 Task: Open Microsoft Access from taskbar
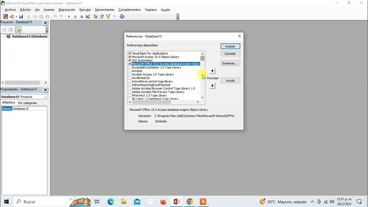[177, 202]
